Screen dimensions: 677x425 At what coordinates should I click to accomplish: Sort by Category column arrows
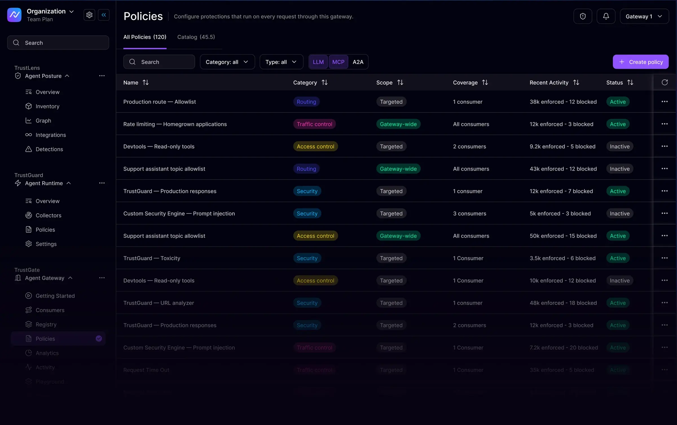point(325,82)
